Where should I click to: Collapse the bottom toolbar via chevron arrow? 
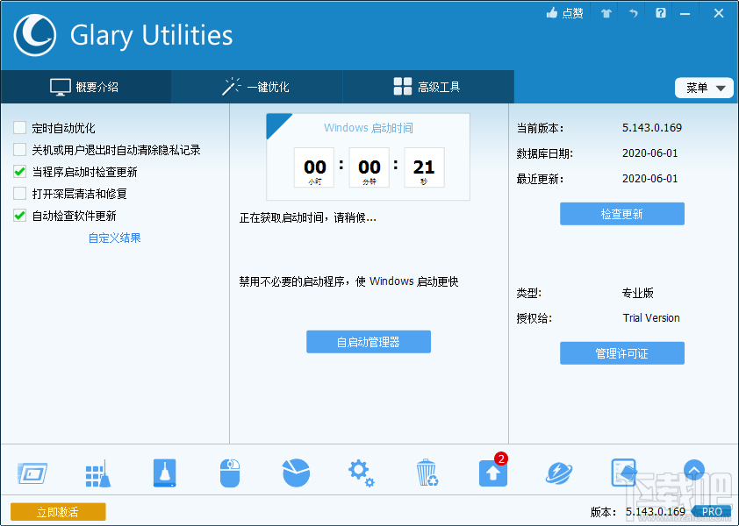(694, 470)
